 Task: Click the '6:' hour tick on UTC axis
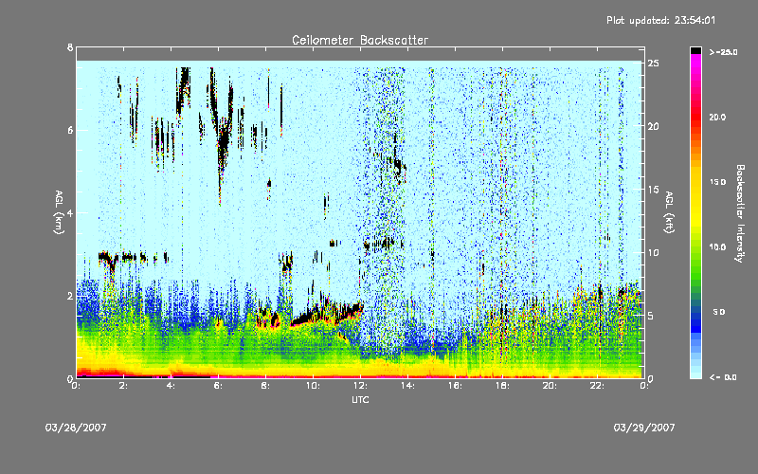219,386
